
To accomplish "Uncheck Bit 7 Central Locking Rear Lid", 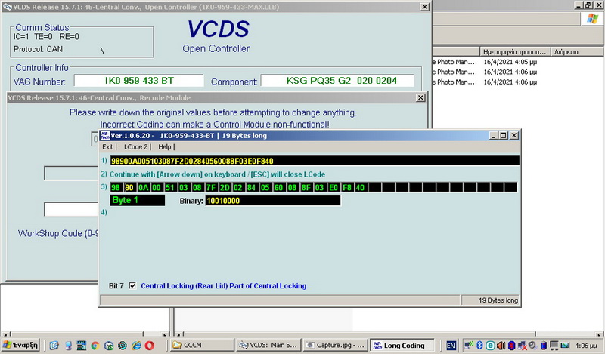I will point(132,285).
